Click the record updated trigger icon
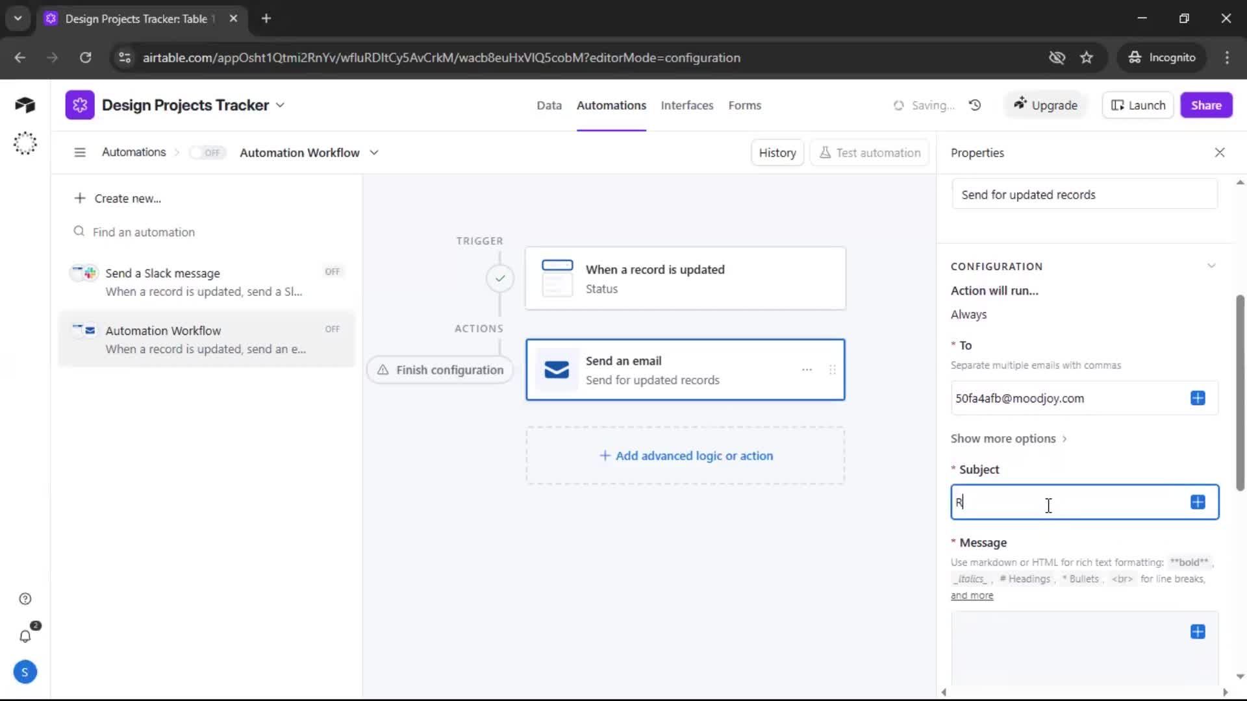The width and height of the screenshot is (1247, 701). coord(557,278)
